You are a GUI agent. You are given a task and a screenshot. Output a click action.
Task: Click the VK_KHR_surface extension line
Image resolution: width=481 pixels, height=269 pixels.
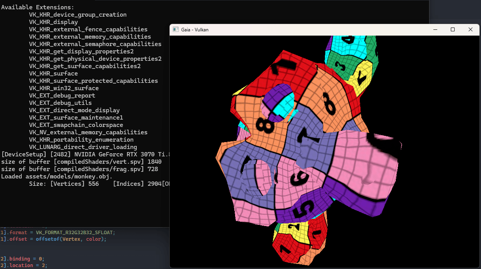[53, 74]
